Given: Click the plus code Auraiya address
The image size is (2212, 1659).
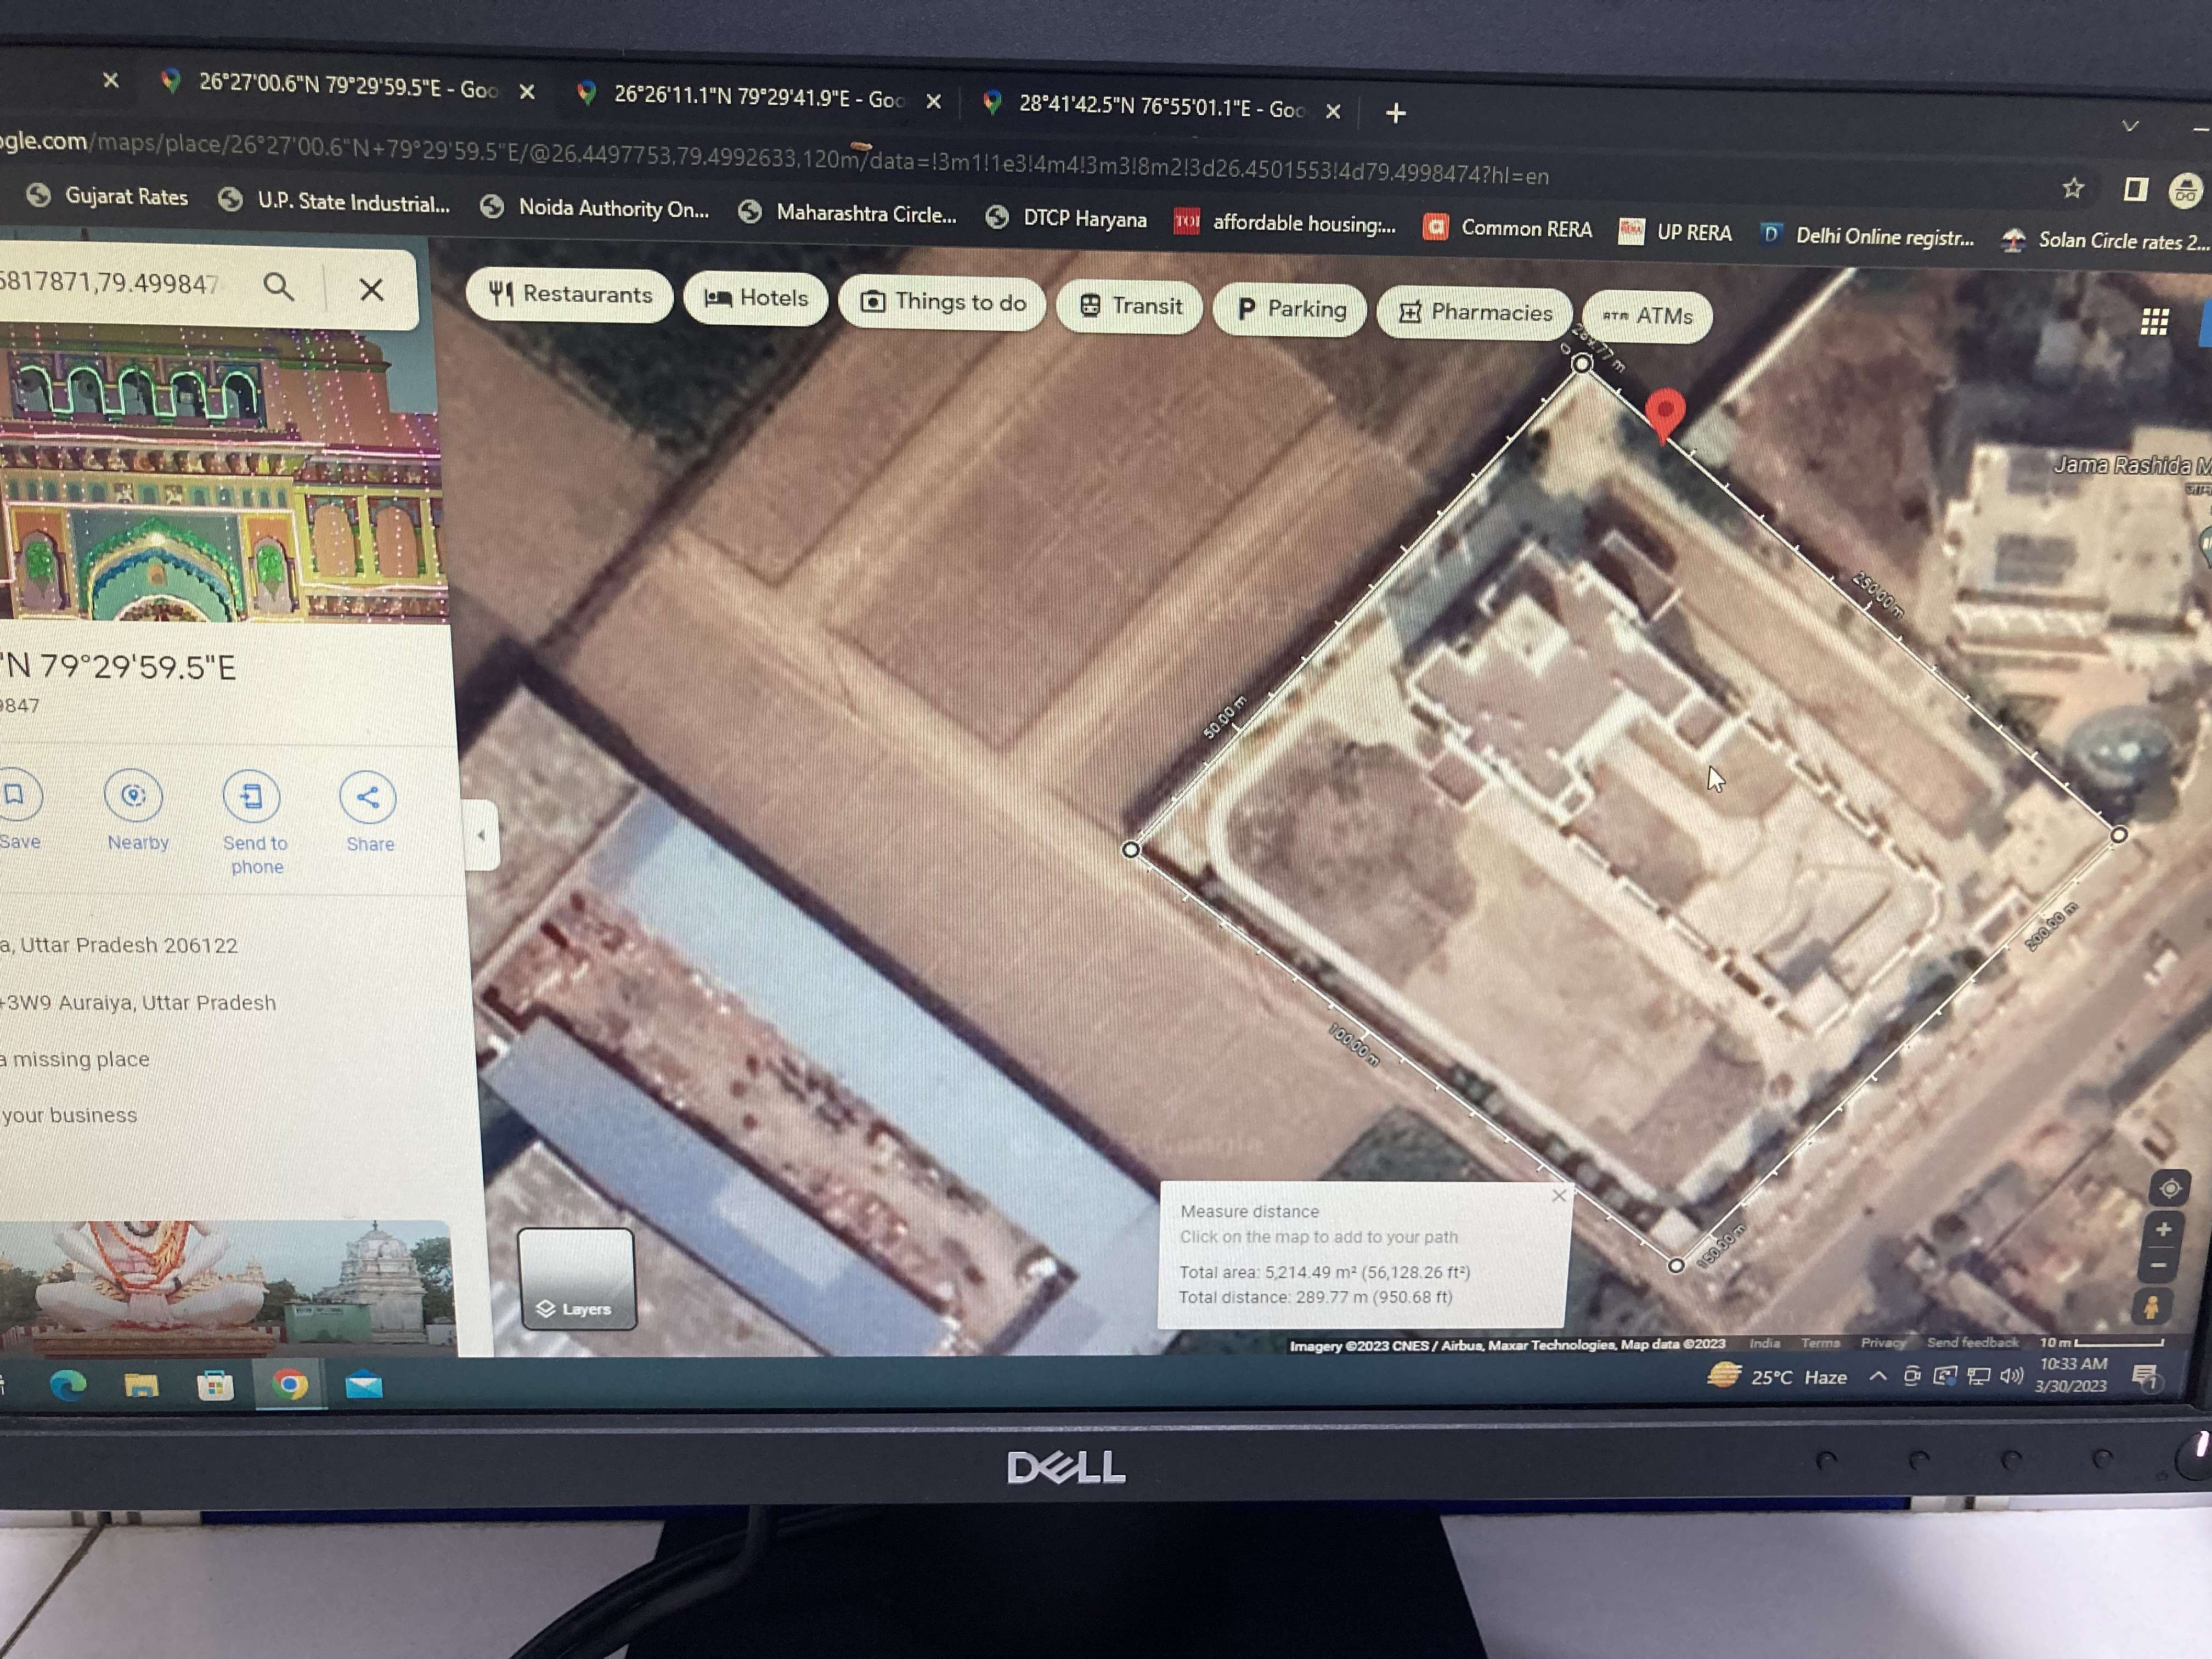Looking at the screenshot, I should pos(138,1002).
